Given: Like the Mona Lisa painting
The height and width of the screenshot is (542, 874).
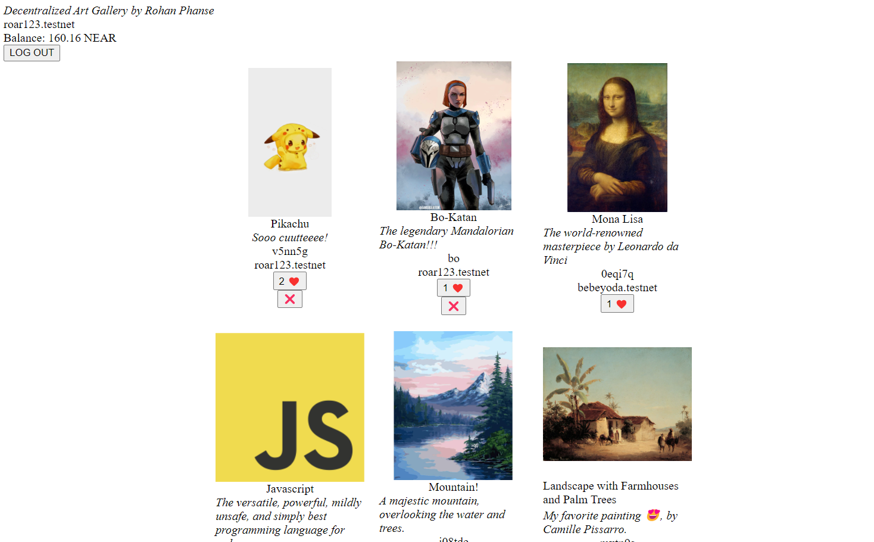Looking at the screenshot, I should (617, 304).
